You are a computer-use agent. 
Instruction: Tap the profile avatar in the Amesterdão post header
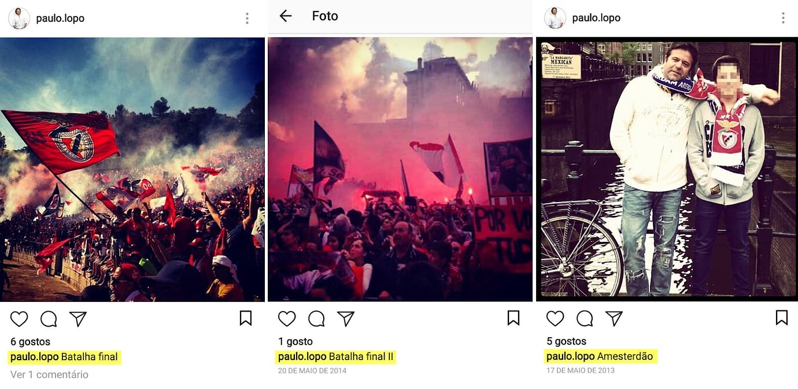555,18
